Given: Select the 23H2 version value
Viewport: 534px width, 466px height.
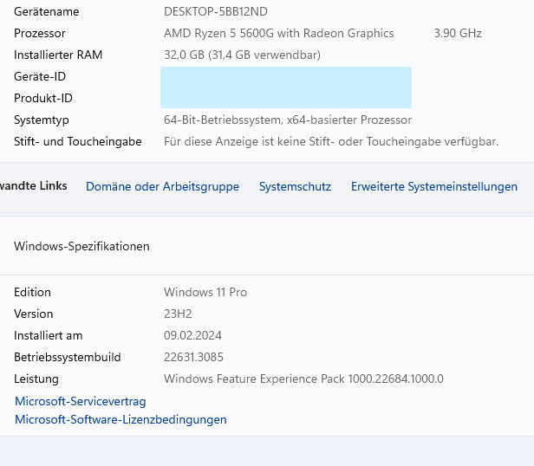Looking at the screenshot, I should [178, 314].
